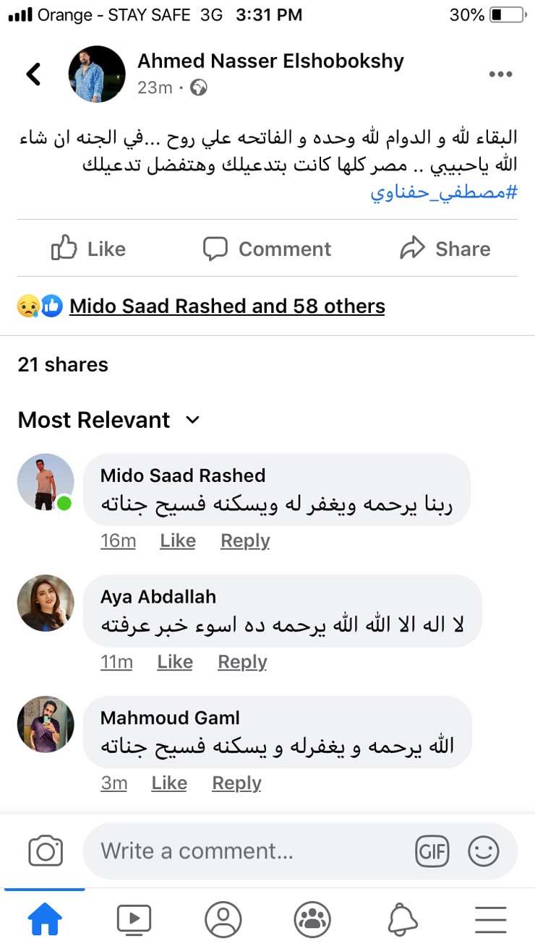535x951 pixels.
Task: Open the Watch video tab
Action: 134,920
